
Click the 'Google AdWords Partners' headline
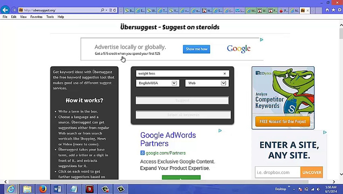coord(168,139)
